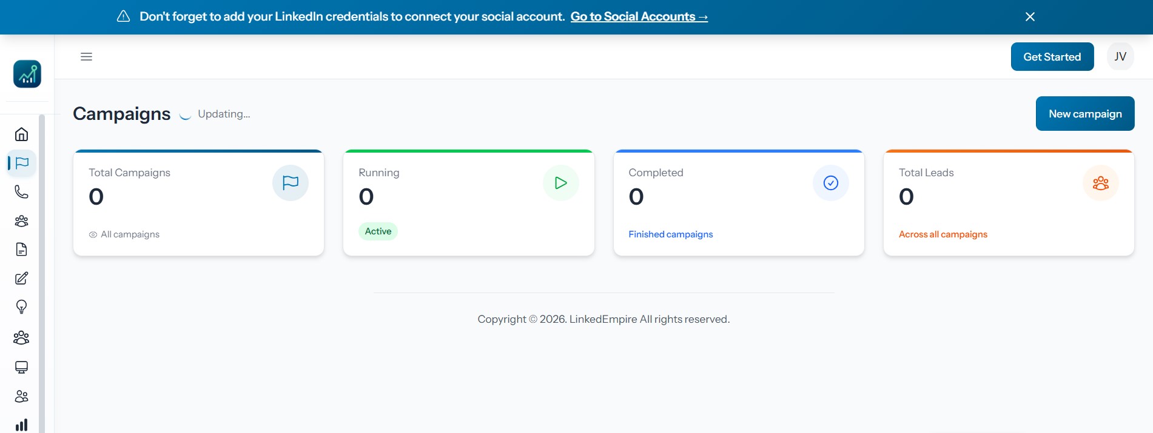Click the flag icon on Total Campaigns card
The width and height of the screenshot is (1153, 433).
pos(291,183)
